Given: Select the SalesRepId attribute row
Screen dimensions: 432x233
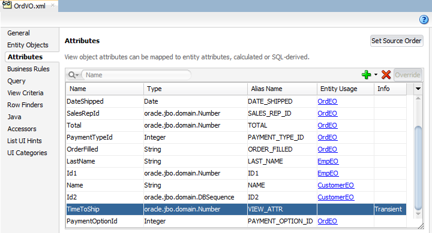Looking at the screenshot, I should click(x=236, y=113).
